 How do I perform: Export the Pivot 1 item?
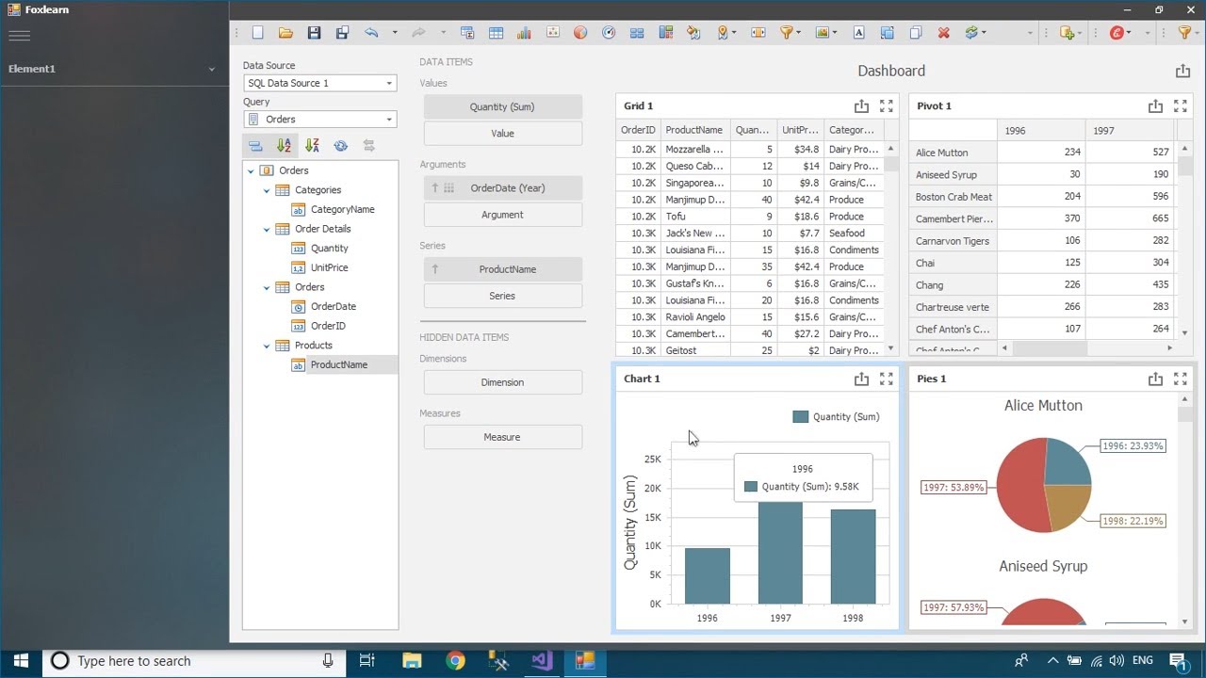click(1155, 106)
